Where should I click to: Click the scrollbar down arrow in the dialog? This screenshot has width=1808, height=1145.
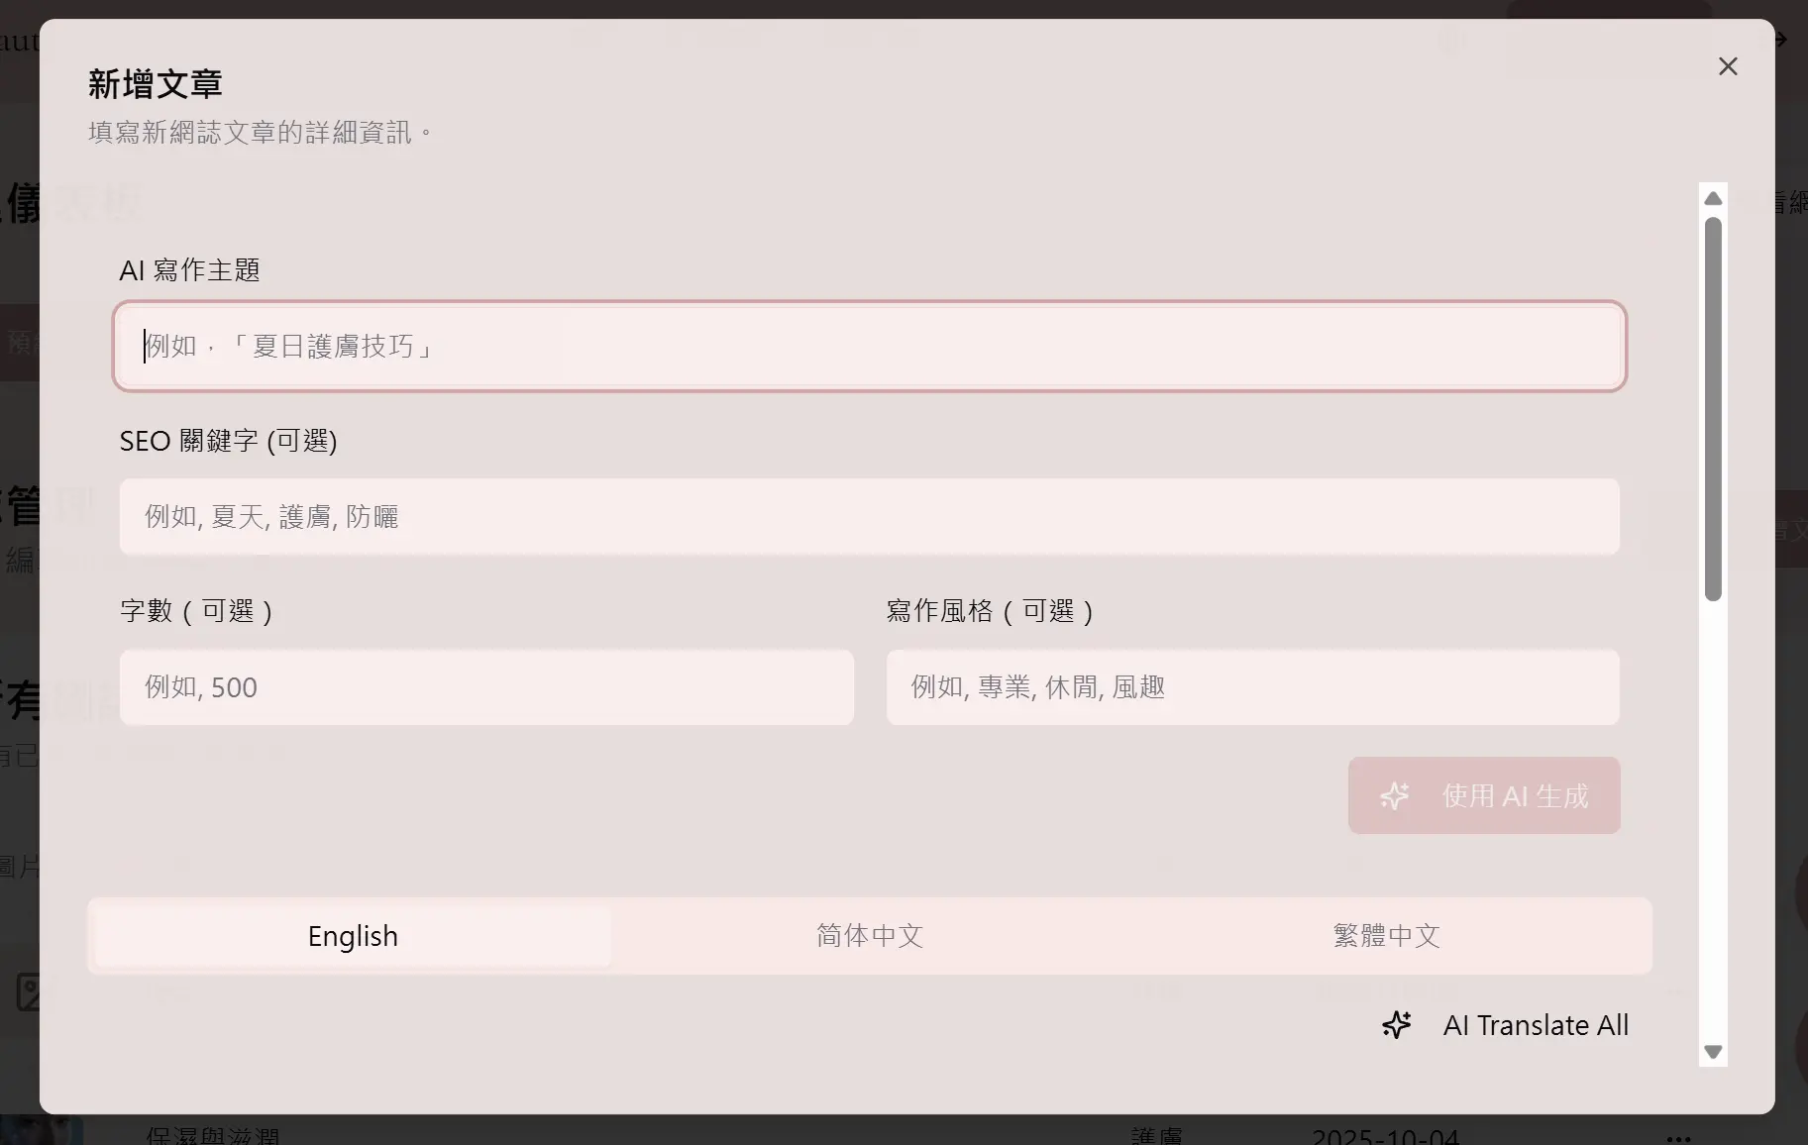point(1713,1052)
